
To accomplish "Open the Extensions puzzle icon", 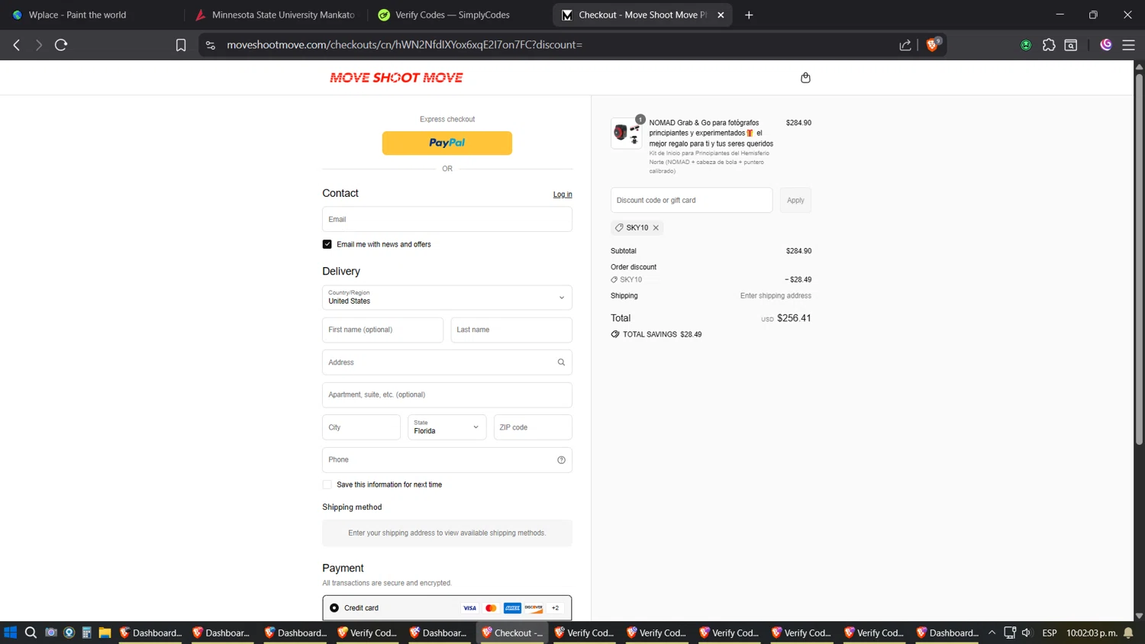I will click(x=1049, y=45).
